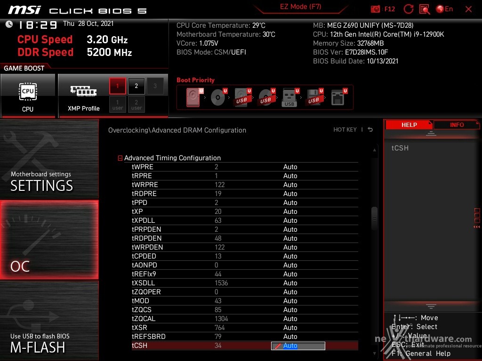The width and height of the screenshot is (482, 361).
Task: Enable XMP profile 2
Action: 136,86
